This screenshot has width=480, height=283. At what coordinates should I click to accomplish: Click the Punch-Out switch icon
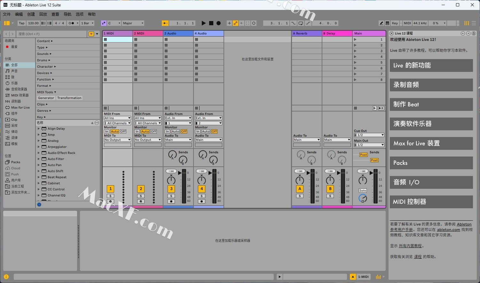pyautogui.click(x=308, y=23)
